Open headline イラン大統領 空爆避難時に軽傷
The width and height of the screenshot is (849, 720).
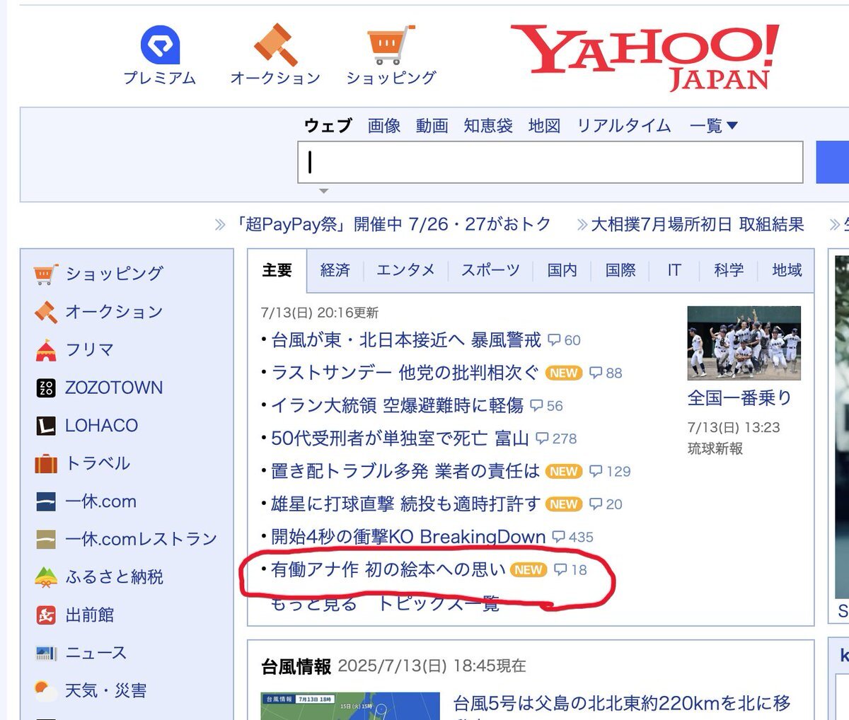398,406
